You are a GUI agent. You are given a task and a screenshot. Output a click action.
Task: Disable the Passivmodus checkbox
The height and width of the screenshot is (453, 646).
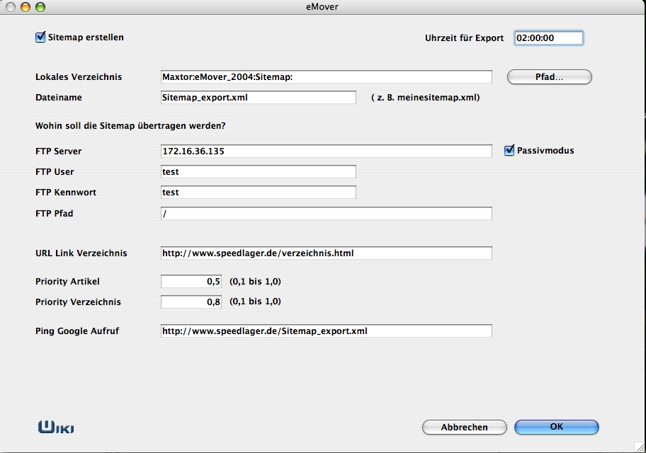(509, 150)
